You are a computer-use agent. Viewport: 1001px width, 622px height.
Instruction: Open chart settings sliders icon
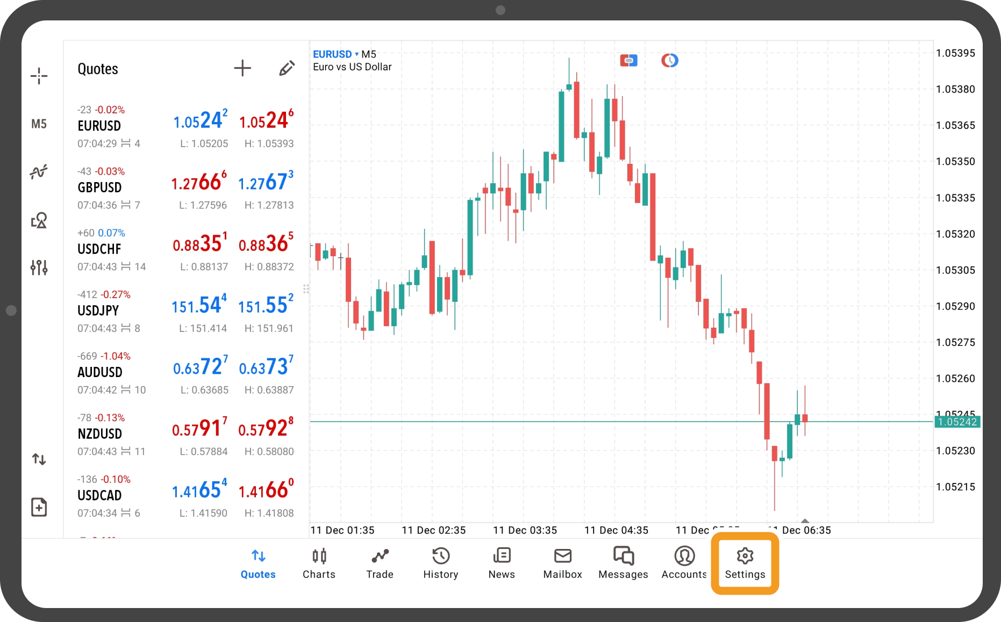(x=39, y=267)
